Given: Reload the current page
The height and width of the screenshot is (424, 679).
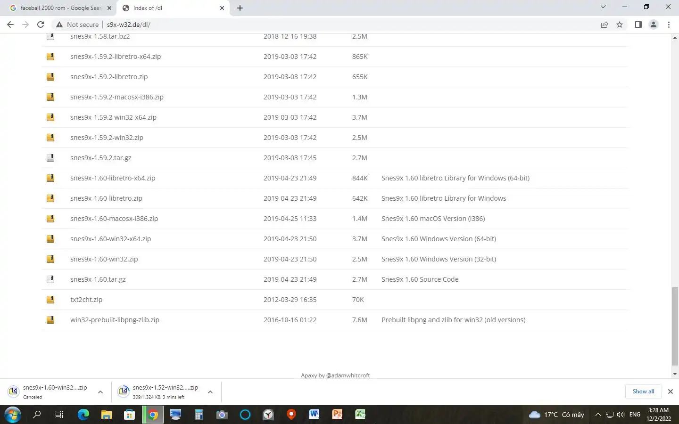Looking at the screenshot, I should click(x=41, y=24).
